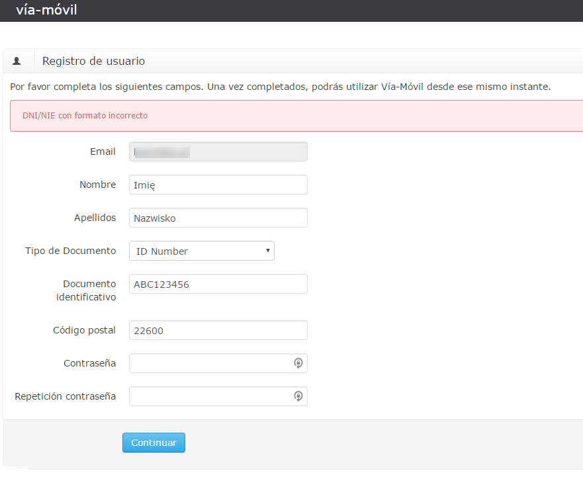Click the Nombre field containing Imię
This screenshot has height=479, width=583.
coord(218,185)
